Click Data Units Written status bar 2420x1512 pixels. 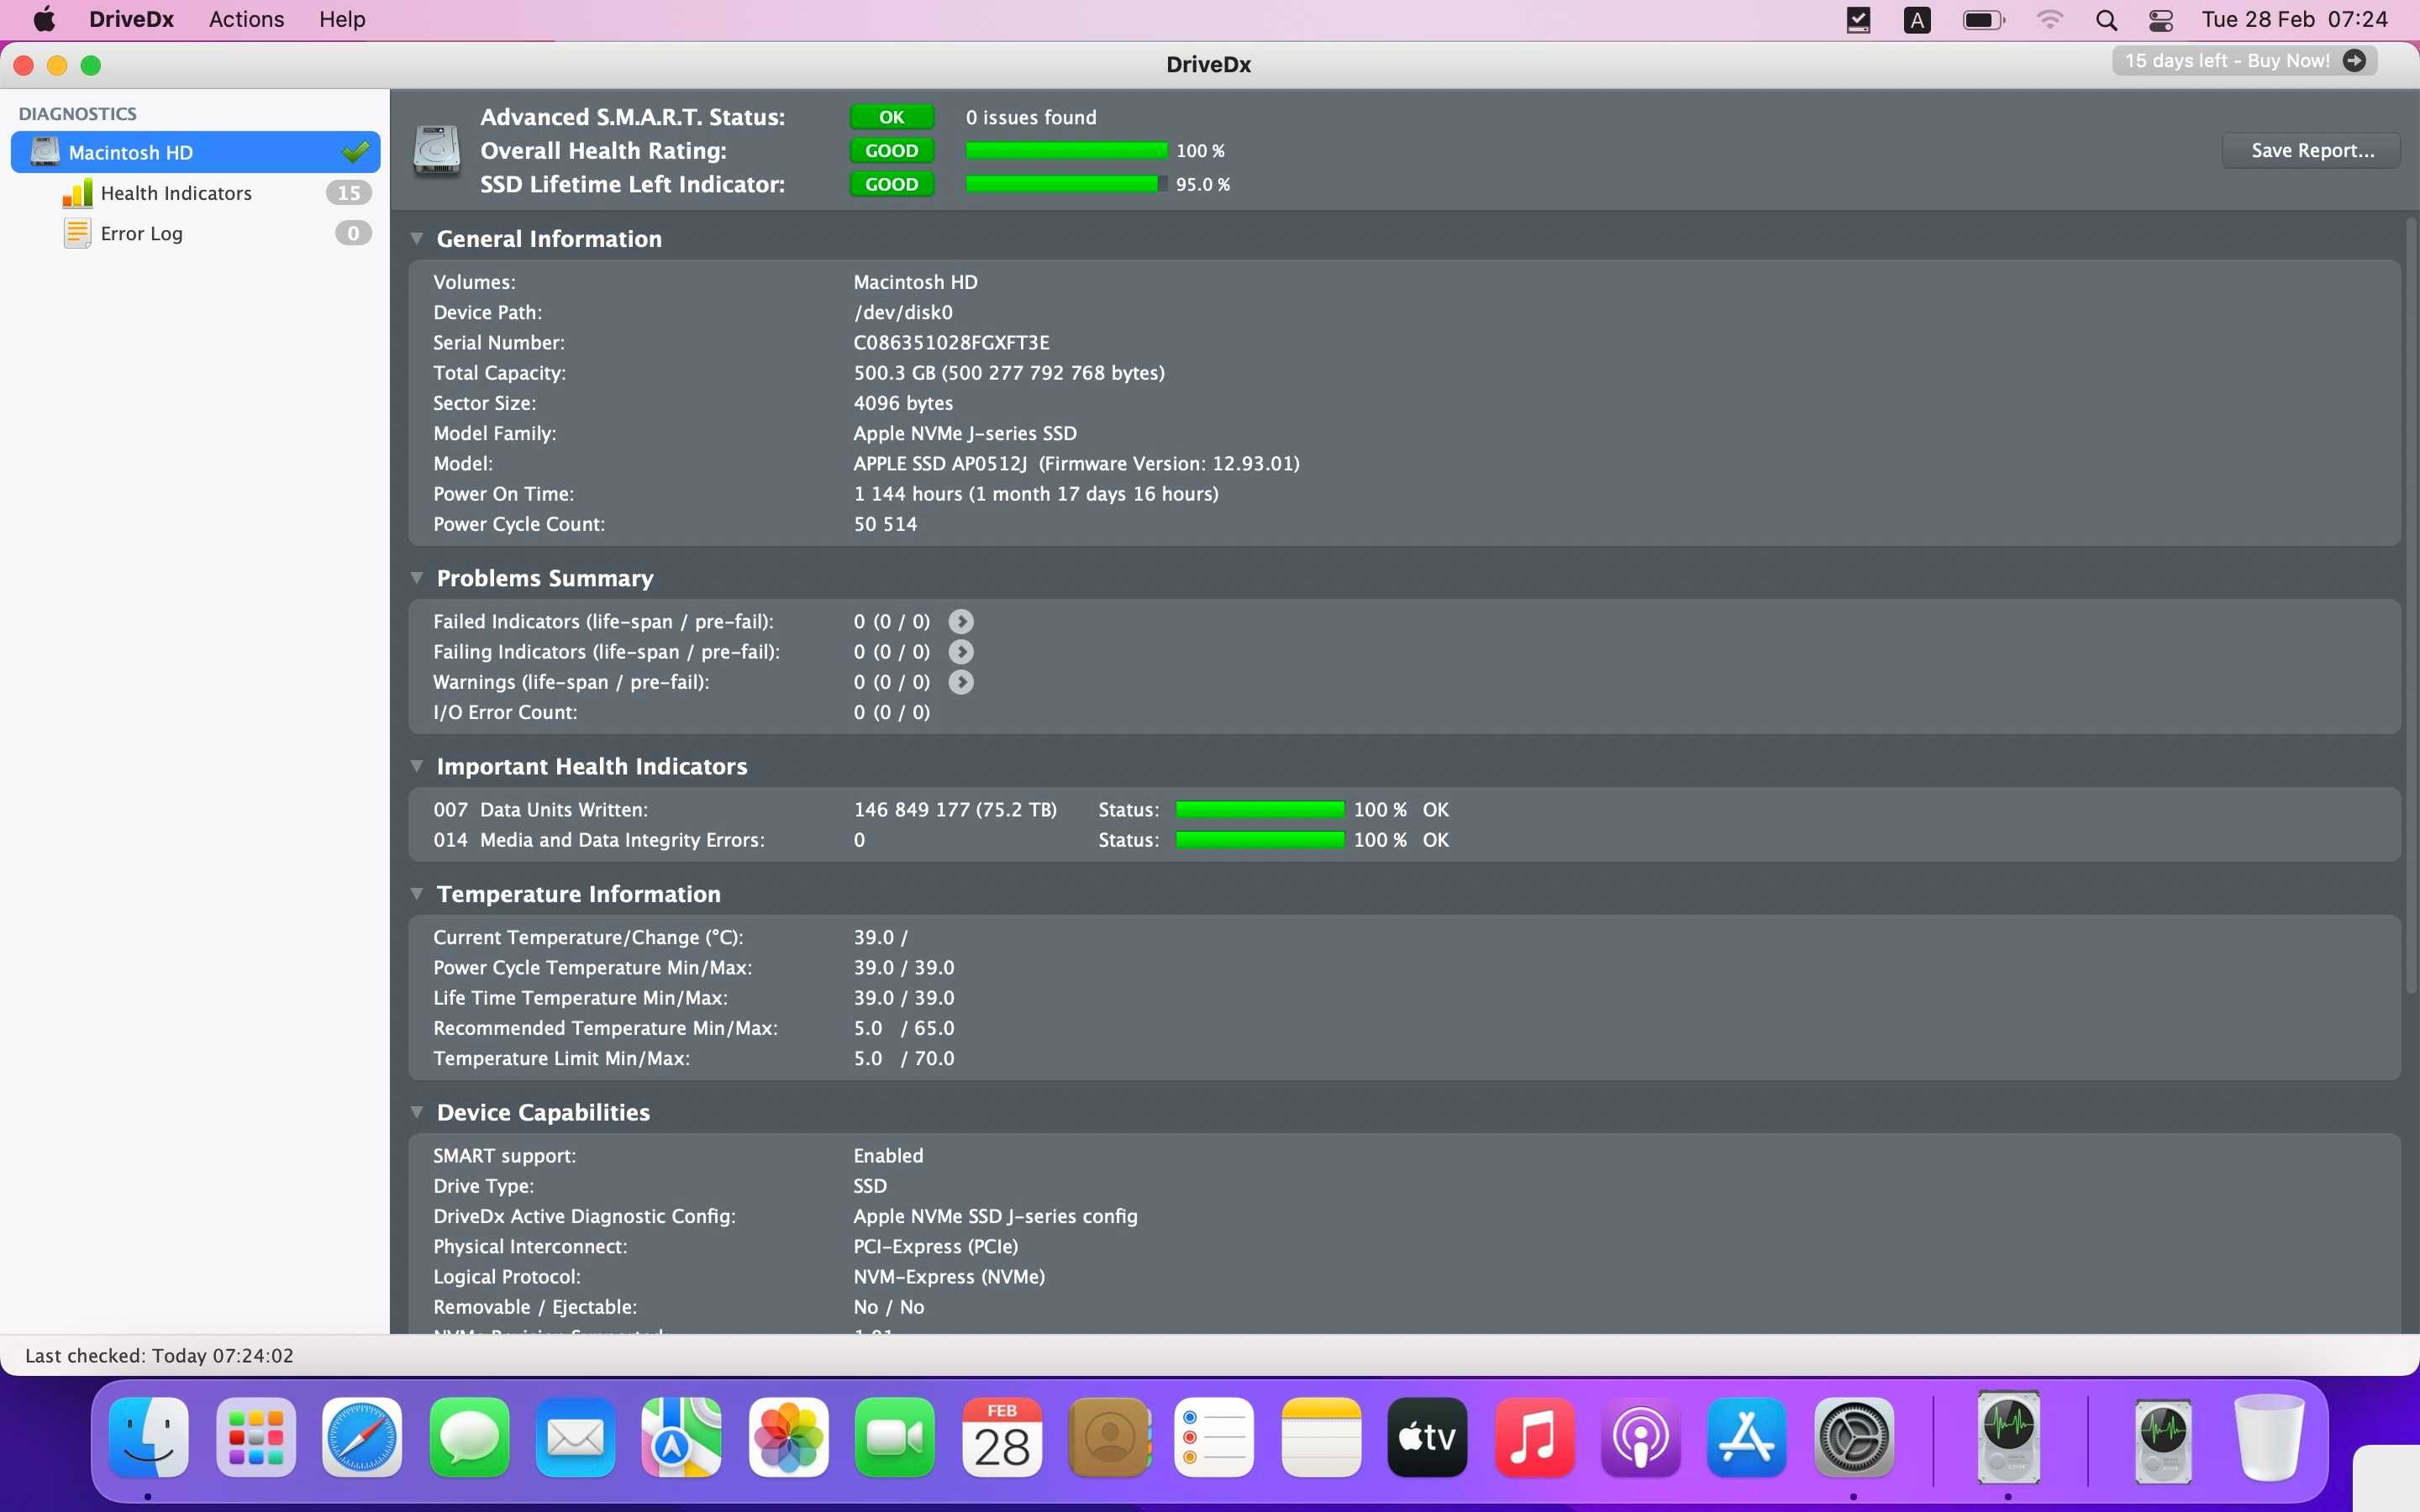click(1260, 810)
